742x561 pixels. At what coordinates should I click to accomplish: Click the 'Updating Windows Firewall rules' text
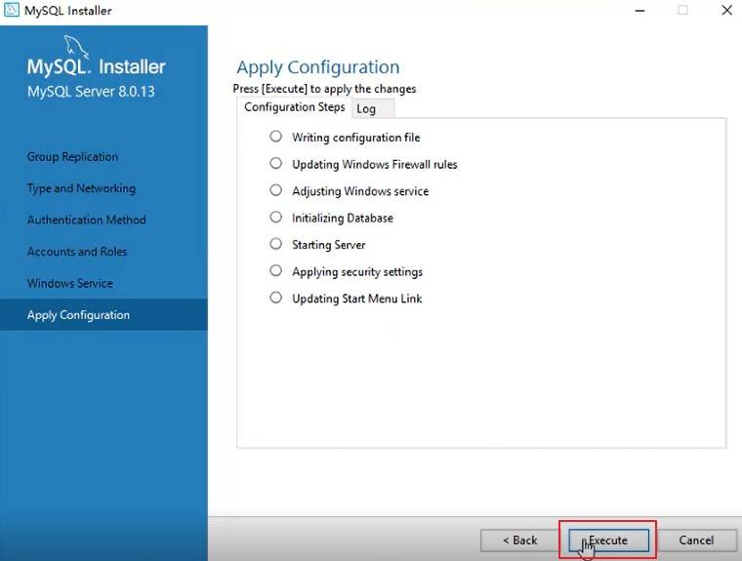pyautogui.click(x=375, y=165)
